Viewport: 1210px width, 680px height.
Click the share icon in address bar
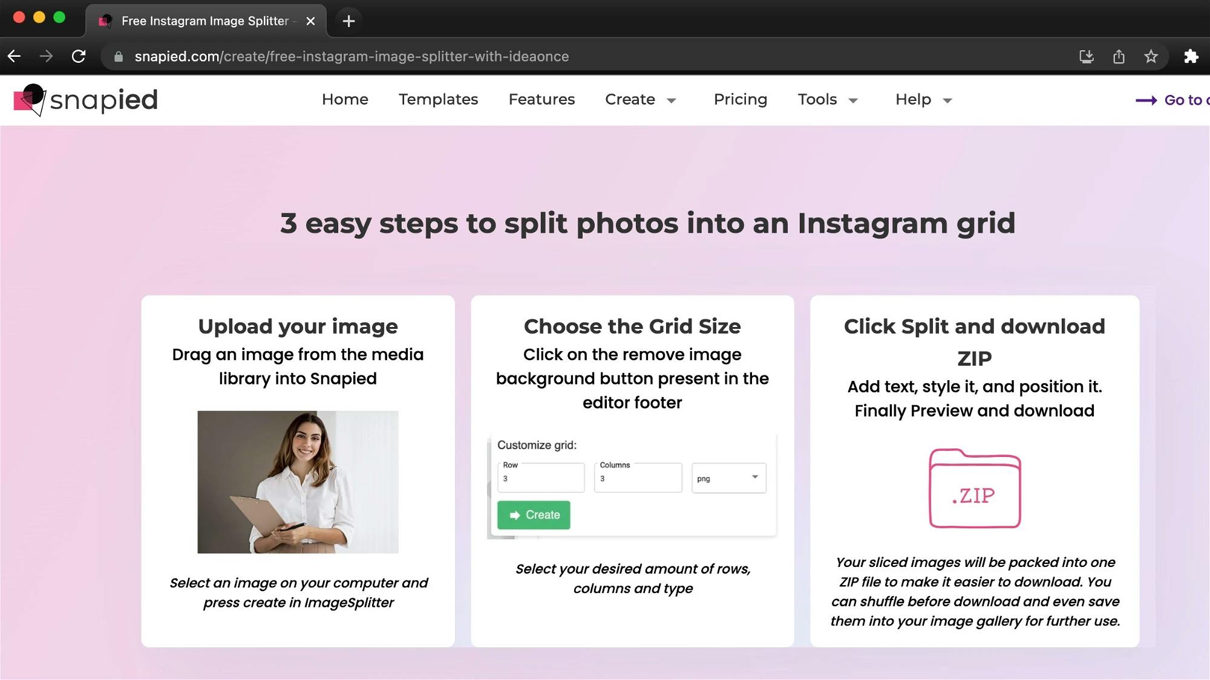tap(1119, 56)
